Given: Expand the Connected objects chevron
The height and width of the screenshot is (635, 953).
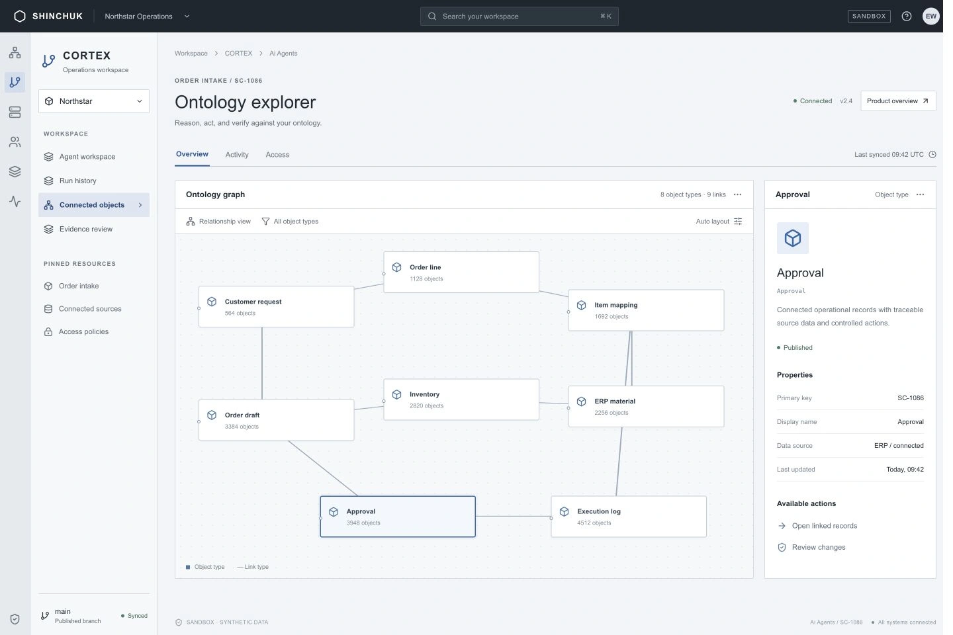Looking at the screenshot, I should (x=140, y=205).
